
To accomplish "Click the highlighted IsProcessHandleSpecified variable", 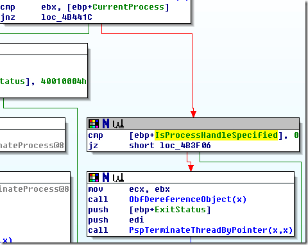I will [x=216, y=135].
